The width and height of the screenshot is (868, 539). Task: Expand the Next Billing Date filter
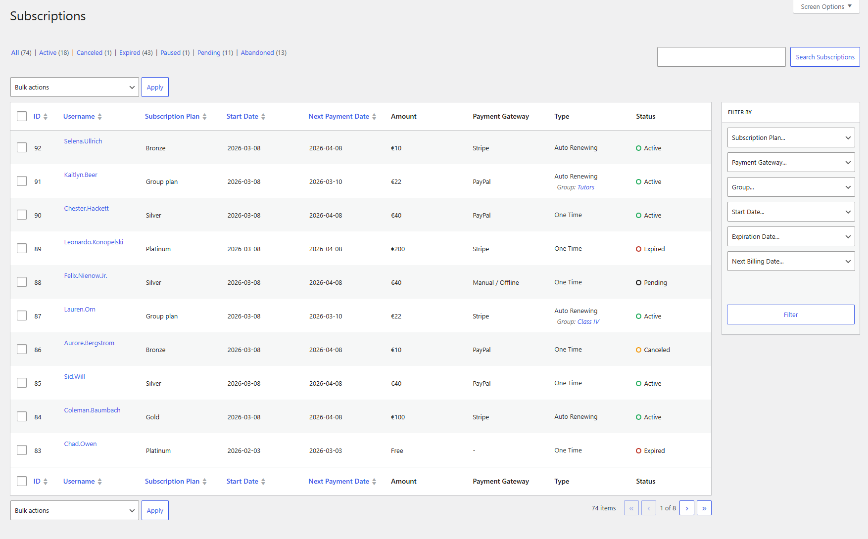[x=790, y=261]
